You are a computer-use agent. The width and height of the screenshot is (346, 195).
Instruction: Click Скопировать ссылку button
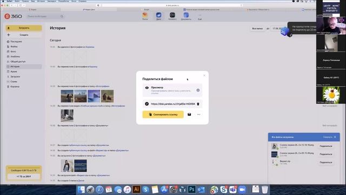[x=163, y=114]
